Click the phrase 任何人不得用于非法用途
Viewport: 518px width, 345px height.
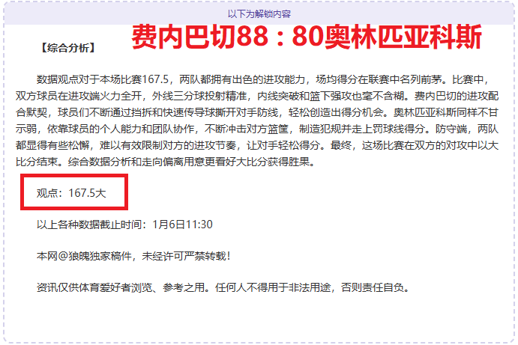point(273,287)
